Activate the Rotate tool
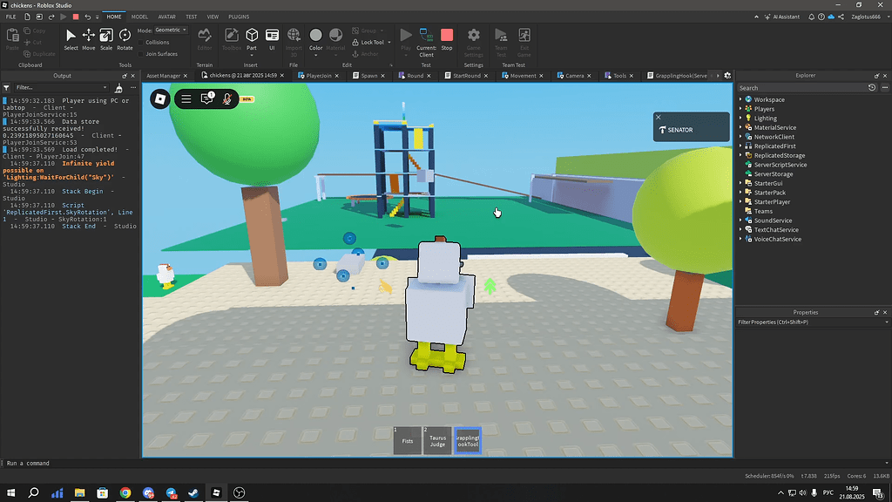This screenshot has height=502, width=892. (x=125, y=37)
